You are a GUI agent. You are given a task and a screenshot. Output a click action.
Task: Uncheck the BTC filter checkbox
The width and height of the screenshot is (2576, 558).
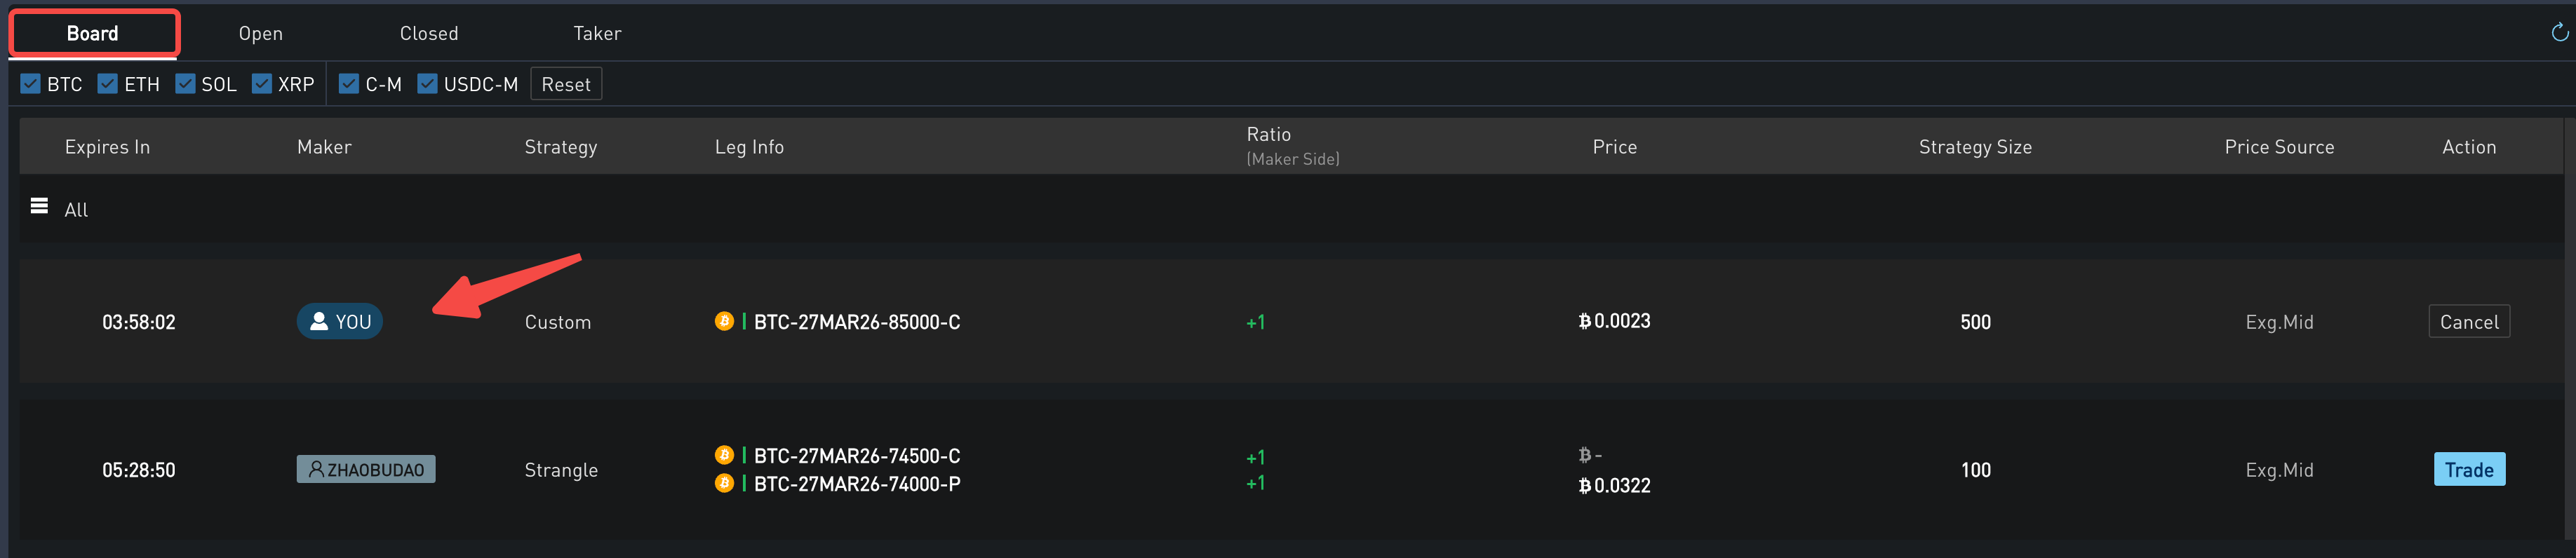click(x=31, y=84)
